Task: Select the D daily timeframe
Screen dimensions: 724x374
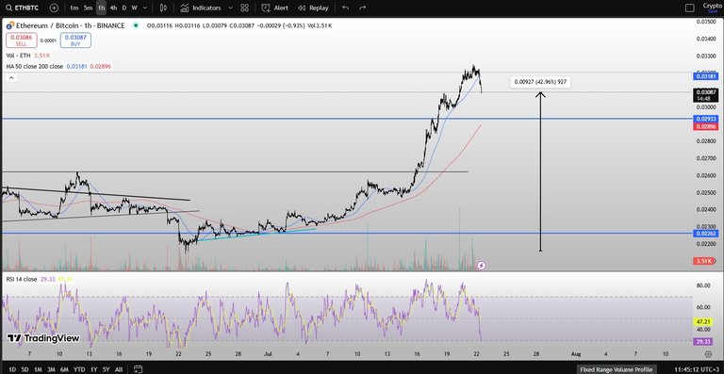Action: (x=123, y=8)
